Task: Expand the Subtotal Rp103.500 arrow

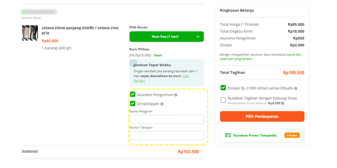Action: pos(202,151)
